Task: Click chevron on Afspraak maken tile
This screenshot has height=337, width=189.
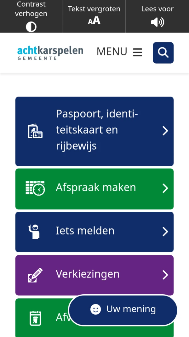Action: coord(165,189)
